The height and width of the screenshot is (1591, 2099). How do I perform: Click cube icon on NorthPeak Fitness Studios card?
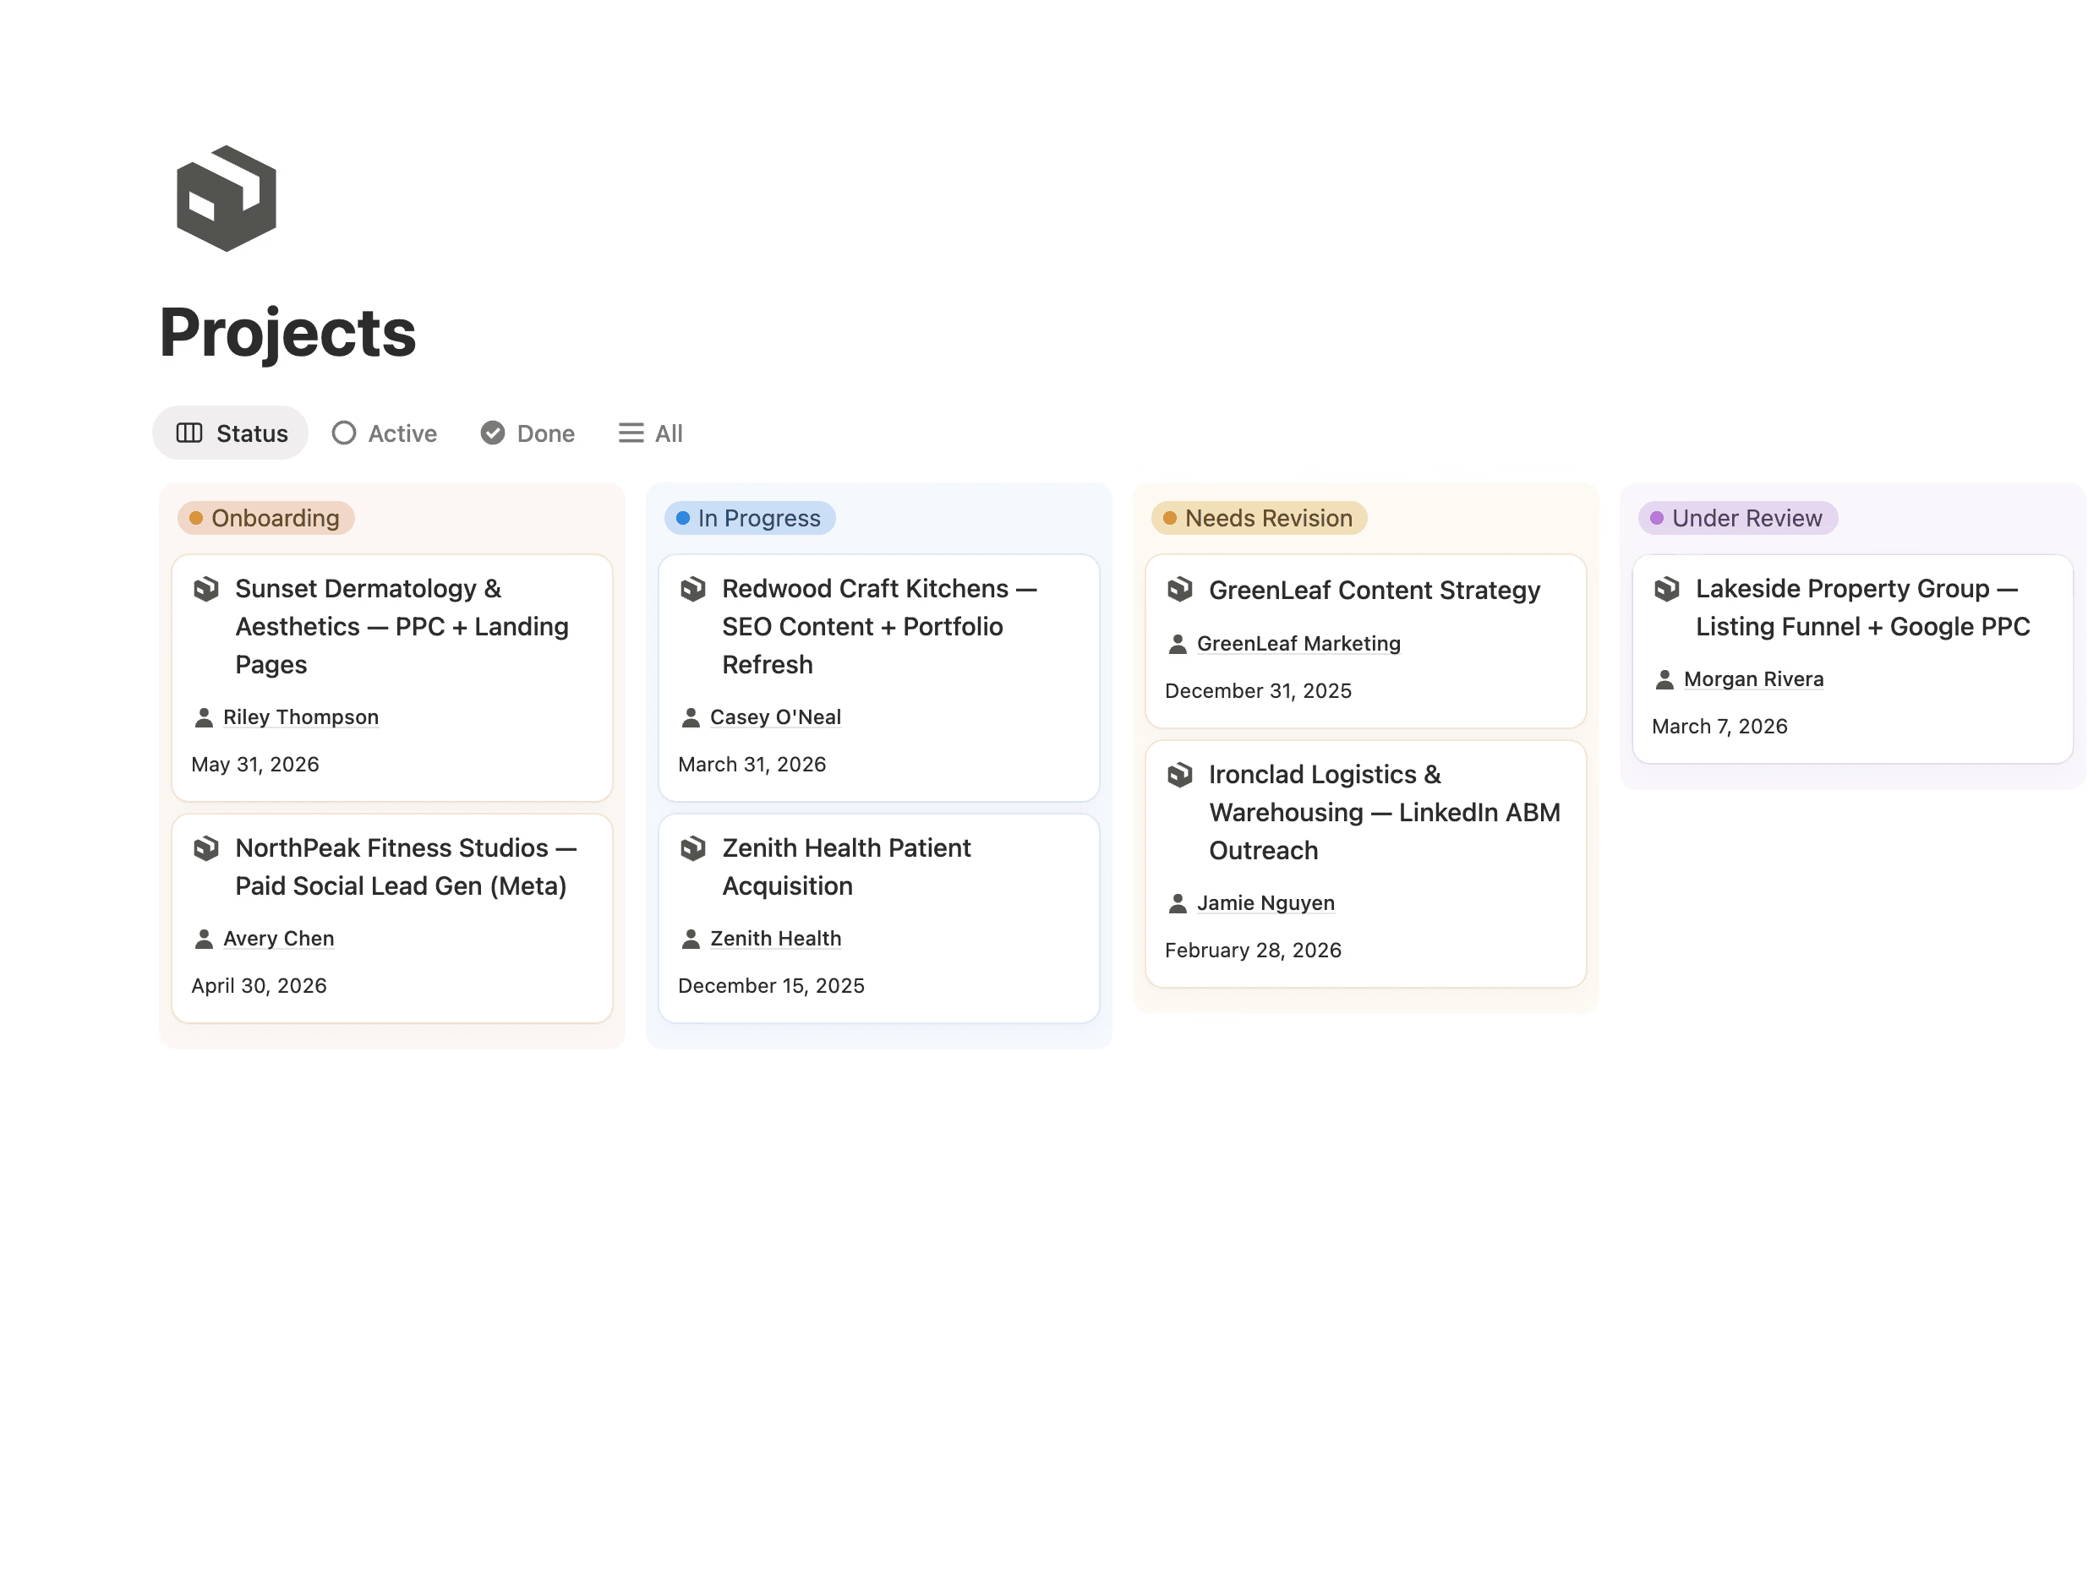point(206,848)
